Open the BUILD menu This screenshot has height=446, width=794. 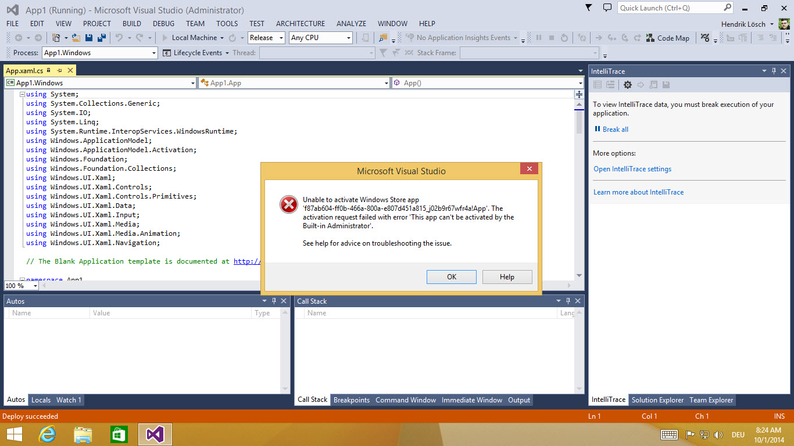click(x=132, y=24)
